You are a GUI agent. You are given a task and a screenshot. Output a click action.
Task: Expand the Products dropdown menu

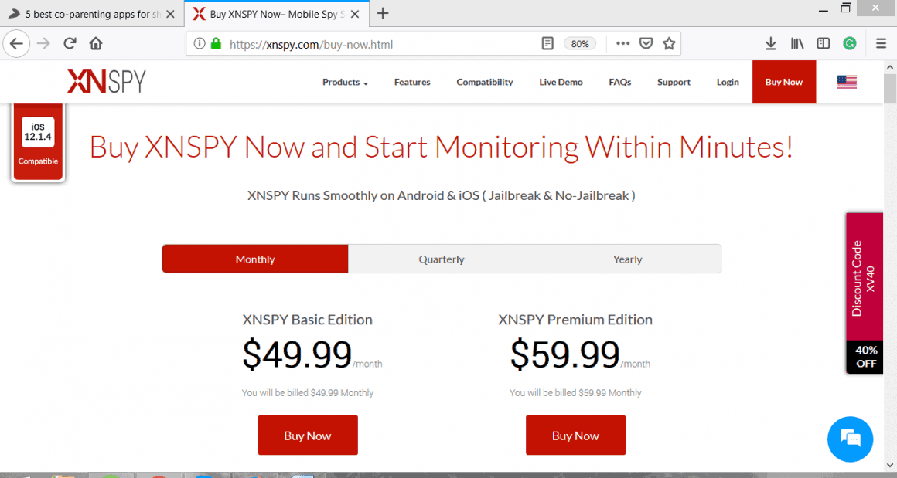click(345, 82)
